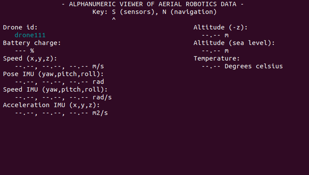Viewport: 309px width, 175px height.
Task: Click the rad/s angular speed values line
Action: click(63, 97)
